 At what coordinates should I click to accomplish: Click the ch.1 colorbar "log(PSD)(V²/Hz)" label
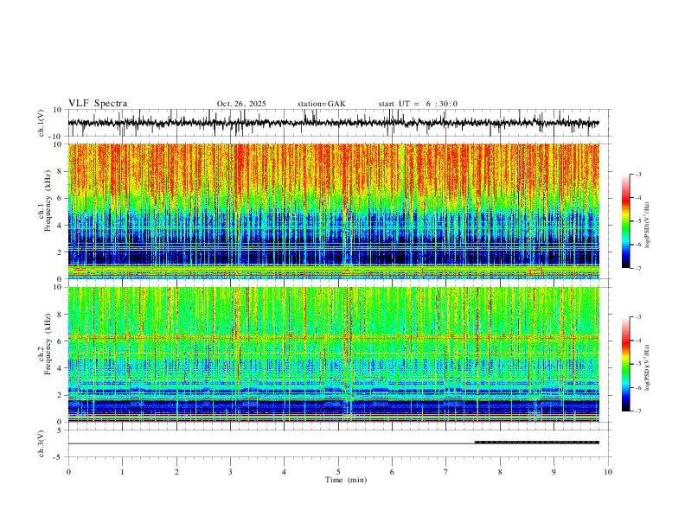(647, 226)
